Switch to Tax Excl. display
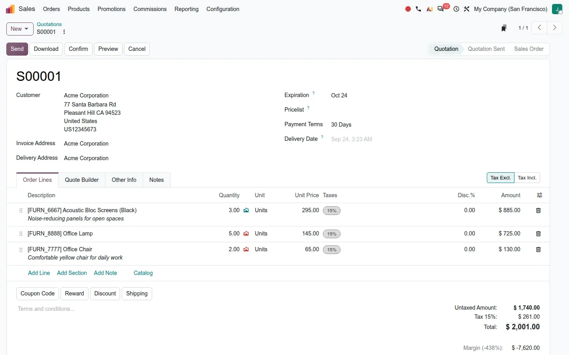Screen dimensions: 569x355 pyautogui.click(x=501, y=178)
